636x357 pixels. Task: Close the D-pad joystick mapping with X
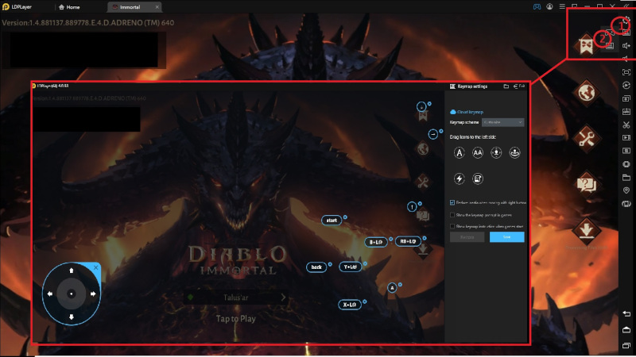point(95,267)
